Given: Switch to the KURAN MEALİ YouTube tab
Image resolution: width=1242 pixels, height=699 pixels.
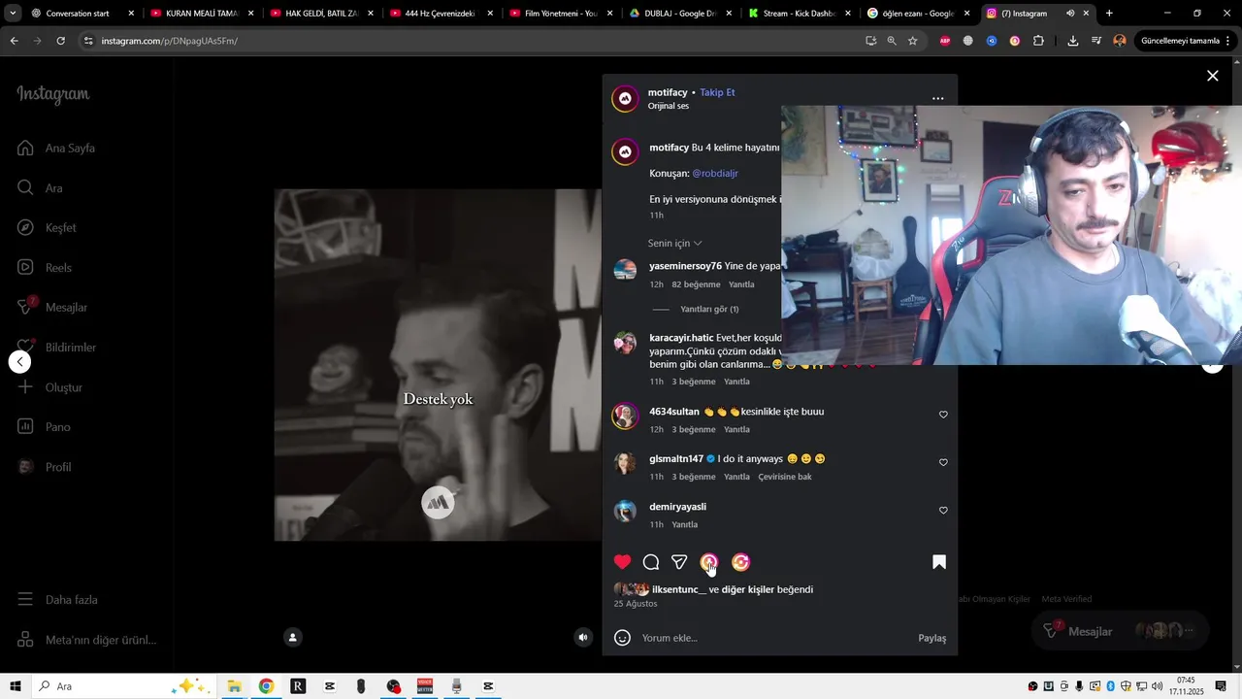Looking at the screenshot, I should (203, 14).
